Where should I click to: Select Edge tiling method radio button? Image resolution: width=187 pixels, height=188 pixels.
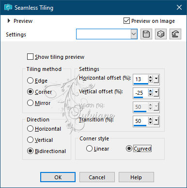[30, 81]
